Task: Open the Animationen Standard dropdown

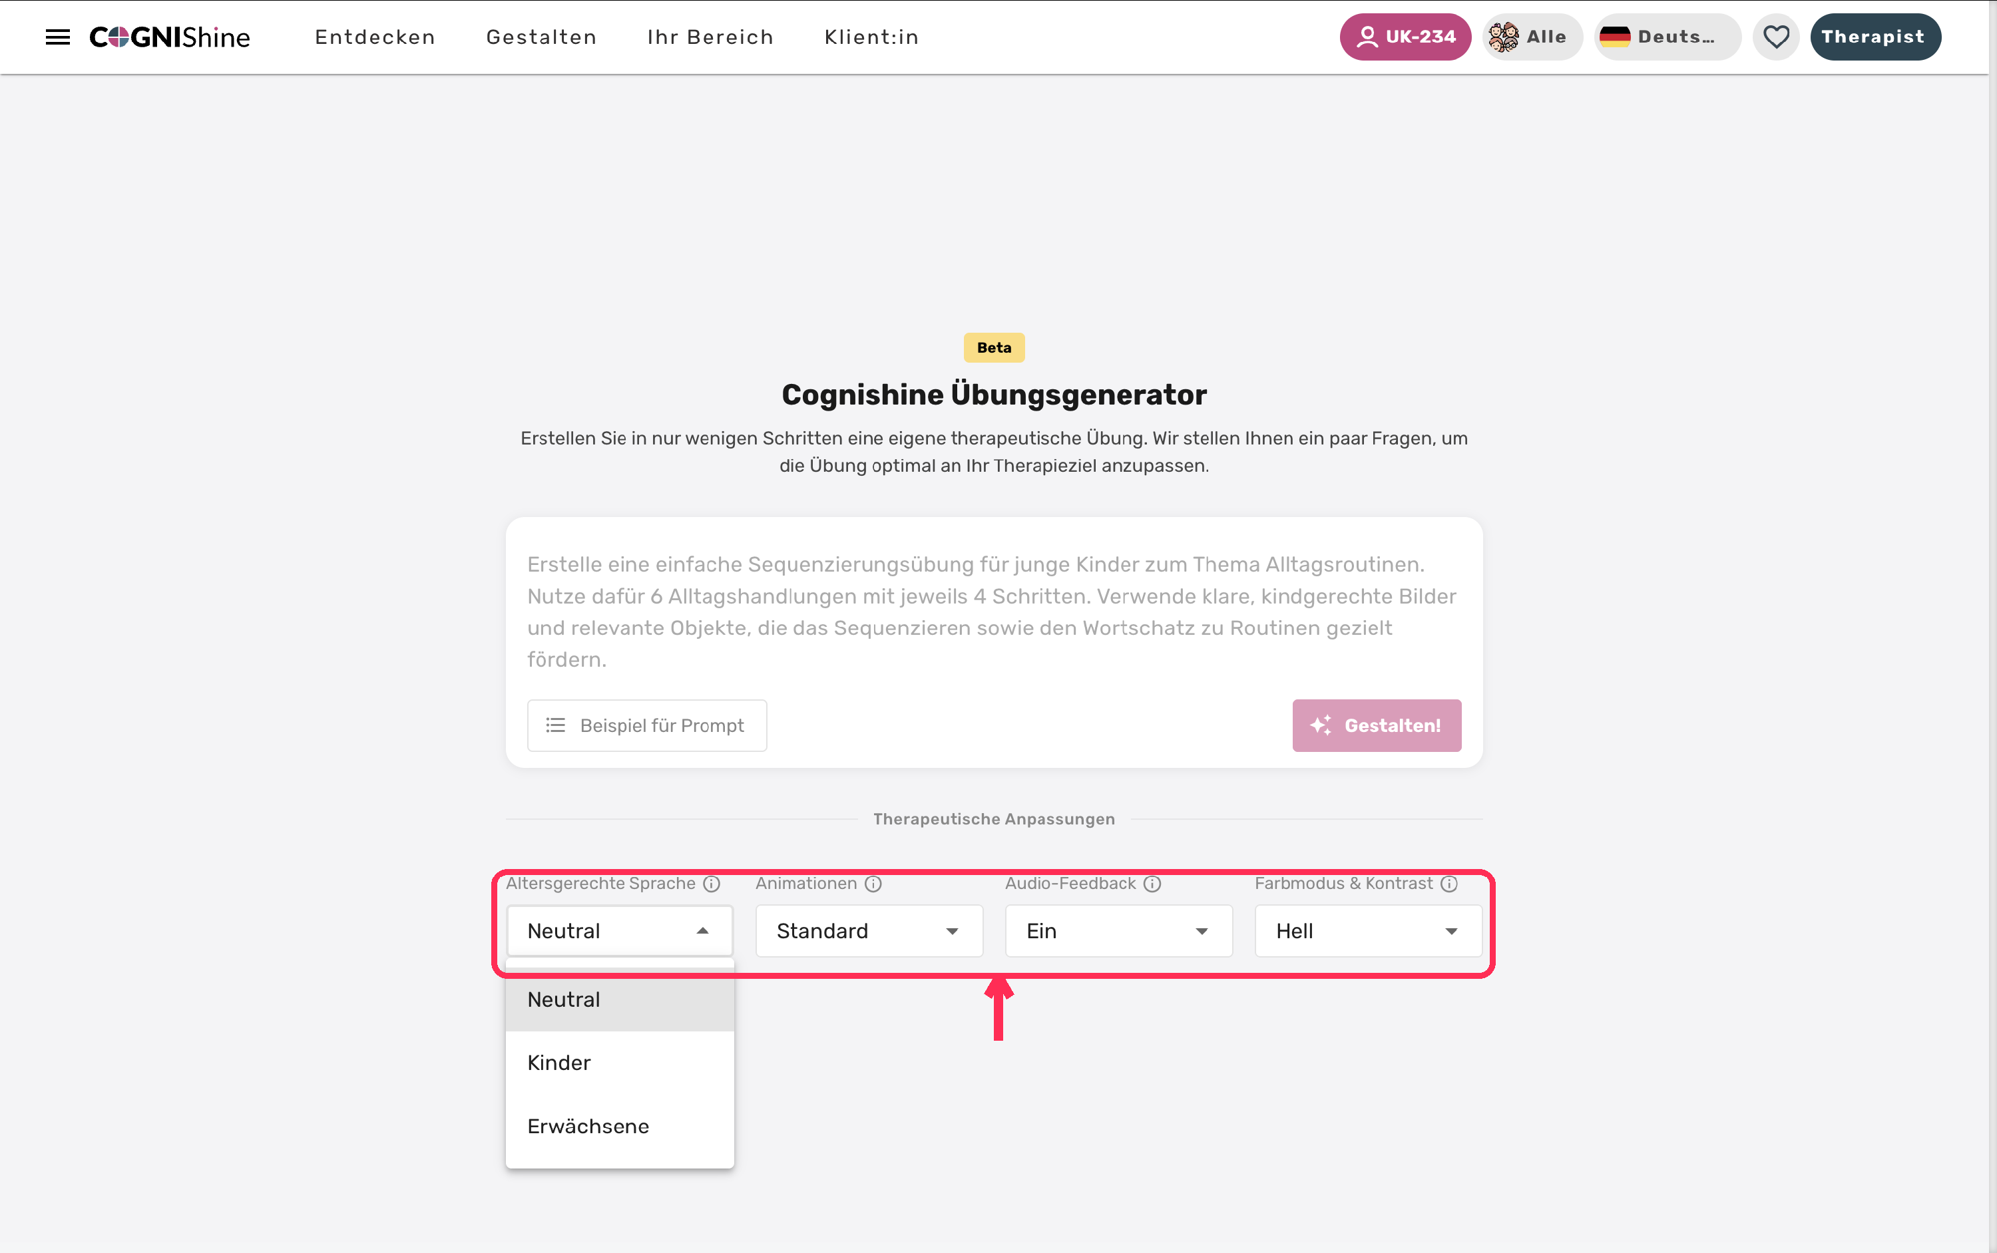Action: point(869,931)
